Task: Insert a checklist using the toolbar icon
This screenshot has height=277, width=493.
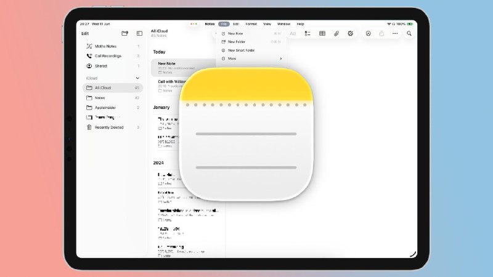Action: pos(308,33)
